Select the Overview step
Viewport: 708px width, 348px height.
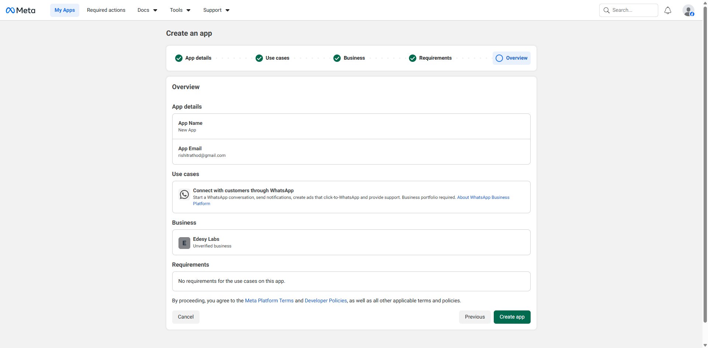(x=511, y=58)
